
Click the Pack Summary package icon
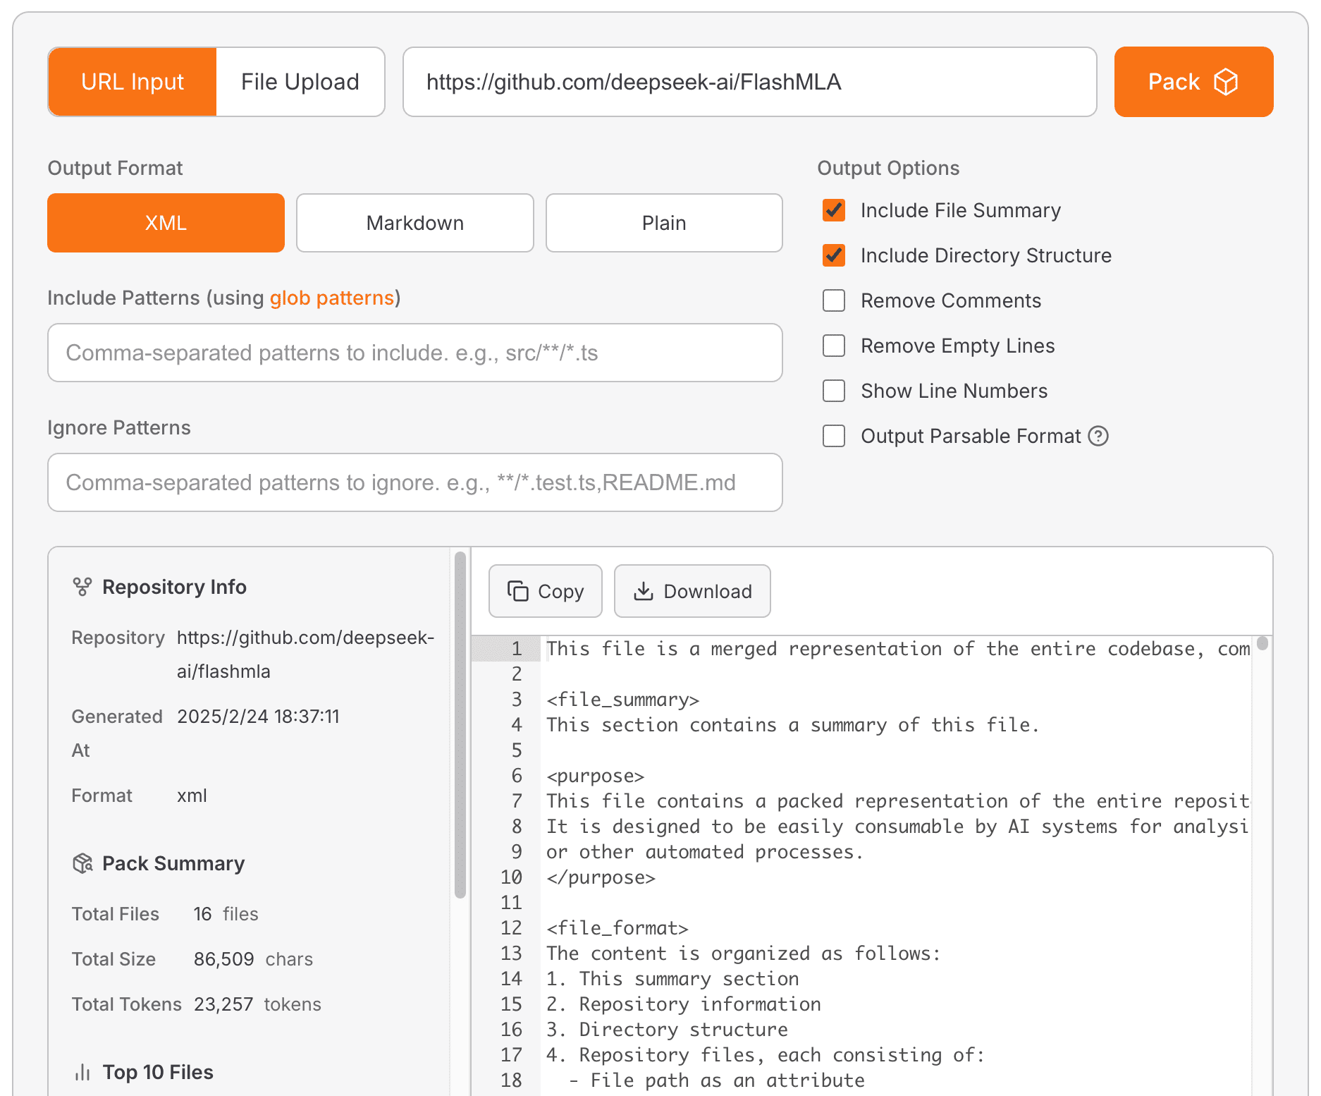[82, 863]
